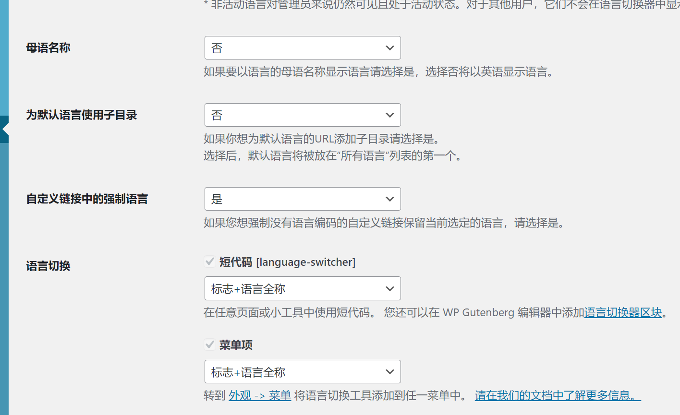This screenshot has width=680, height=415.
Task: Open the 自定义链接中的强制语言 selection box showing 是
Action: [303, 199]
